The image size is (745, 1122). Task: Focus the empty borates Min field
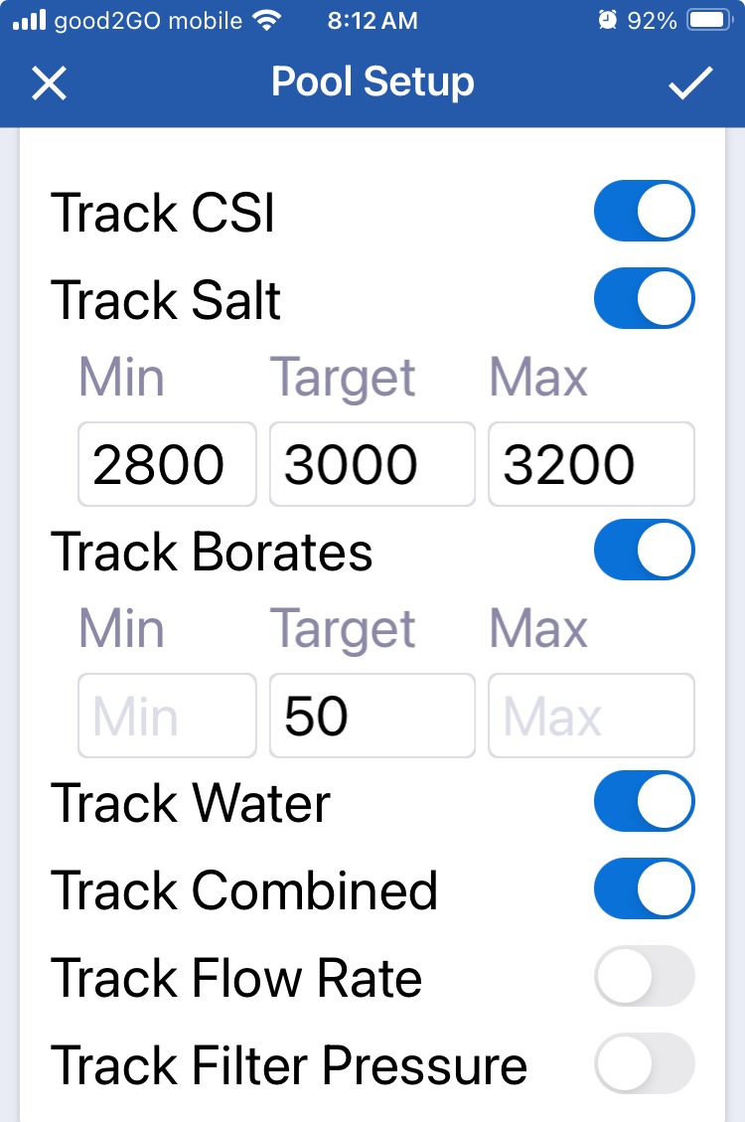[x=167, y=716]
